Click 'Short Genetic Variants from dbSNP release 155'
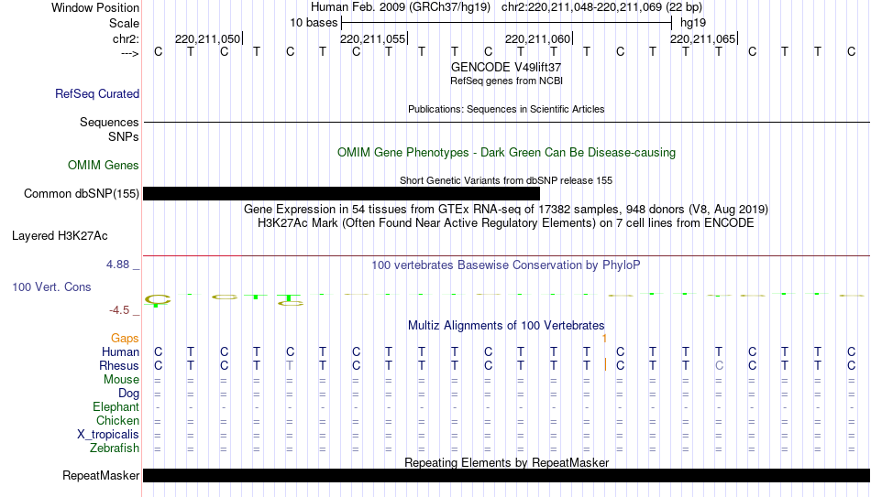871x497 pixels. click(506, 181)
